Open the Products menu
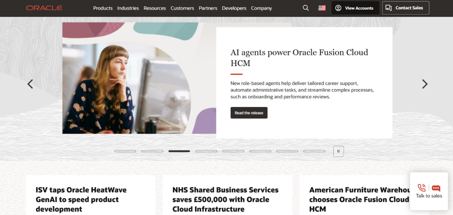The height and width of the screenshot is (215, 453). pyautogui.click(x=103, y=8)
